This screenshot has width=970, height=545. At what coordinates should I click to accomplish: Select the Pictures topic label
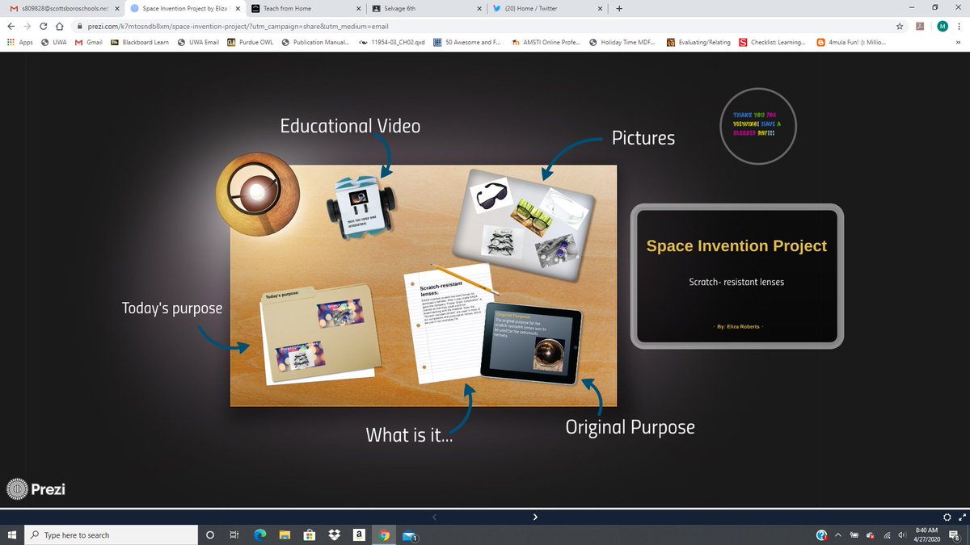[x=643, y=138]
